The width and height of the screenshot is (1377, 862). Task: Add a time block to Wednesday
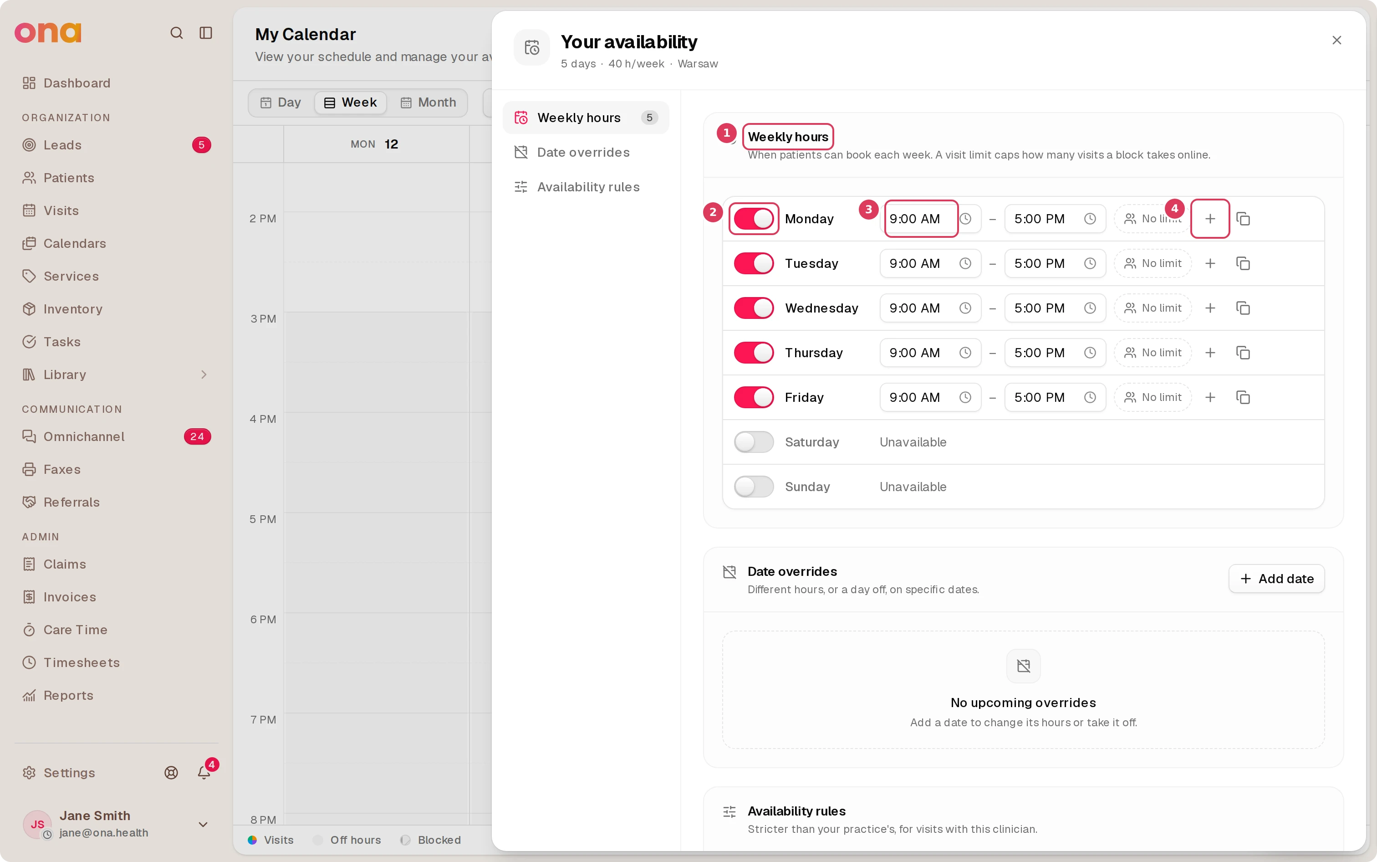pyautogui.click(x=1210, y=308)
